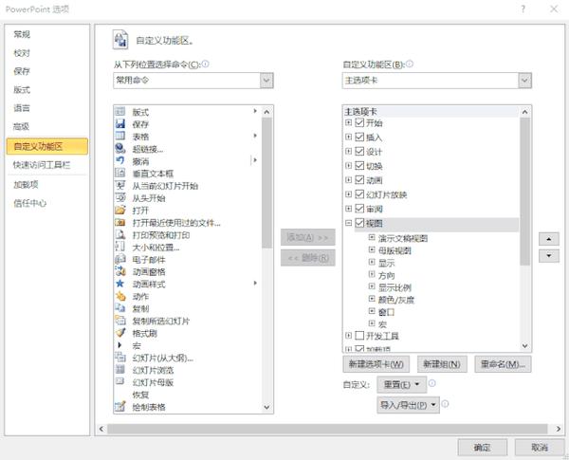Open the 加载项 options page
569x460 pixels.
click(x=27, y=185)
